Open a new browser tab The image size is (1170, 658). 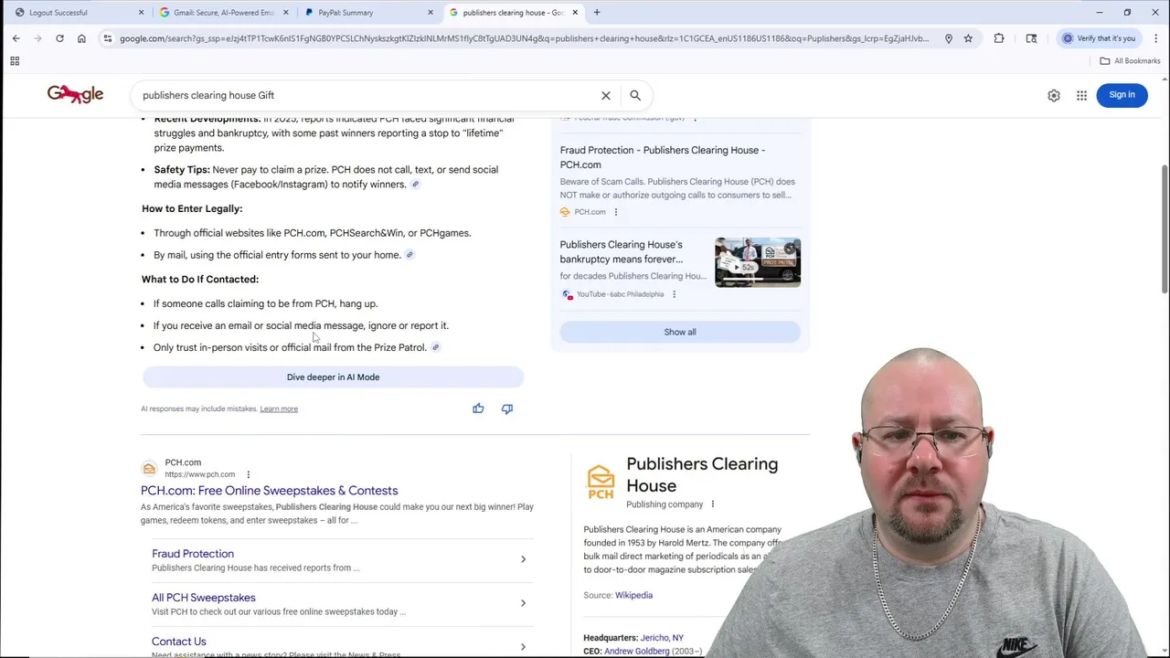(x=597, y=13)
